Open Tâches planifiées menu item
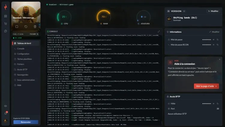This screenshot has height=127, width=225. coord(26,59)
